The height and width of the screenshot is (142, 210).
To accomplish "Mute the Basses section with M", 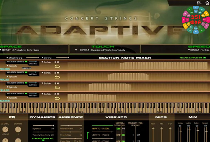I will click(x=58, y=94).
